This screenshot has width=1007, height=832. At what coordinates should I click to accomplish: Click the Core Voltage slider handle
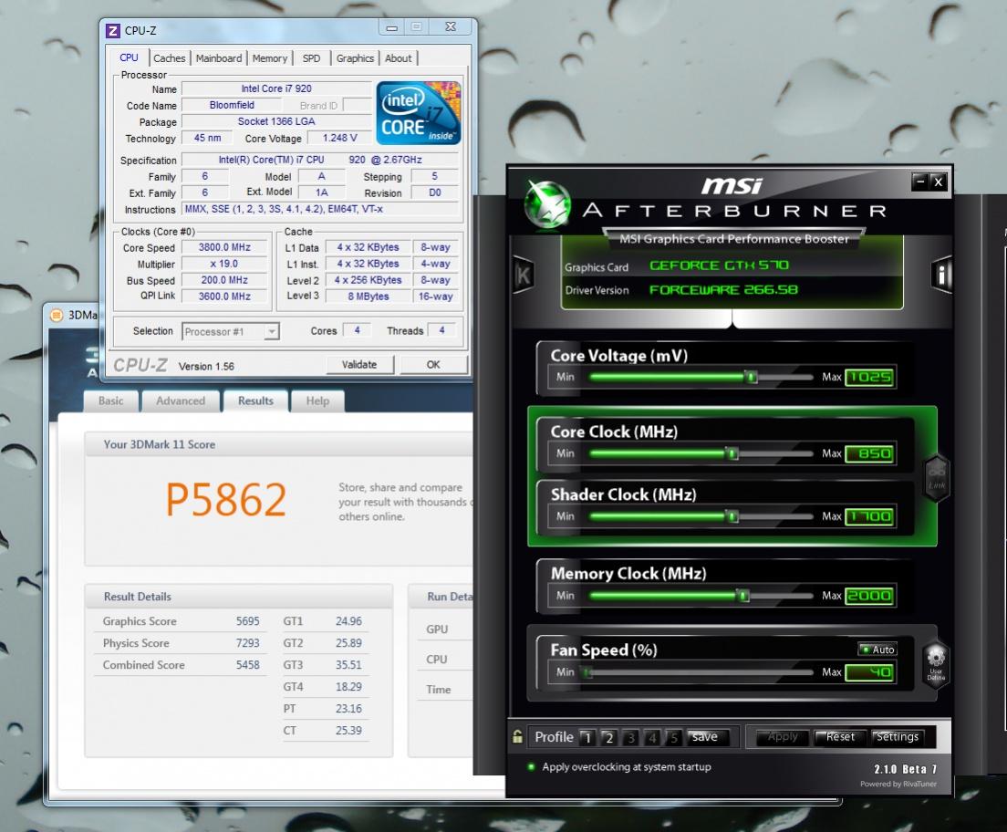click(x=751, y=377)
